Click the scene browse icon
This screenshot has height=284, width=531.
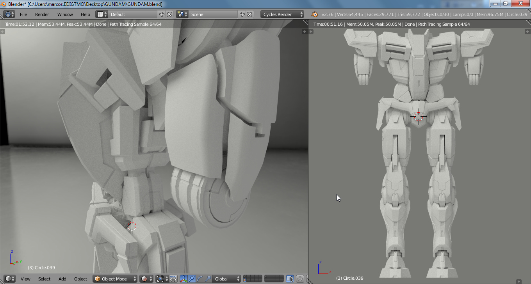(182, 14)
